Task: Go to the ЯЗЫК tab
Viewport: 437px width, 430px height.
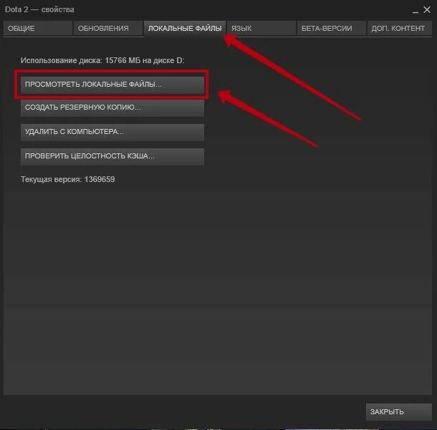Action: tap(261, 28)
